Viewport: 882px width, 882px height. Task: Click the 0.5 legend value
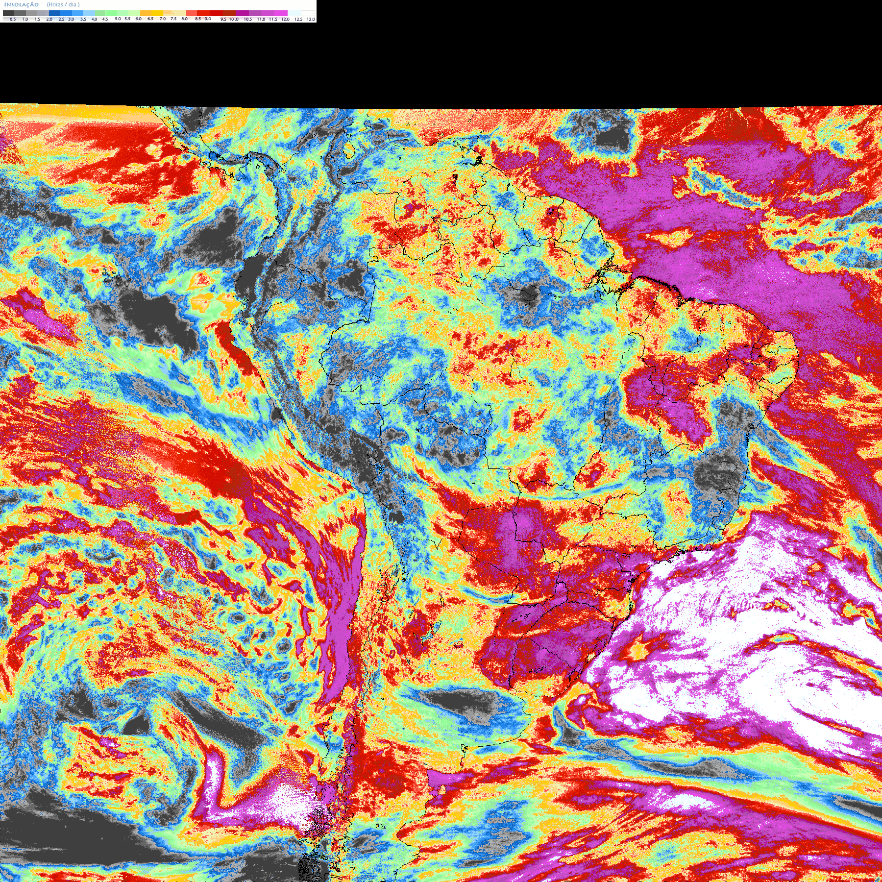pyautogui.click(x=13, y=19)
